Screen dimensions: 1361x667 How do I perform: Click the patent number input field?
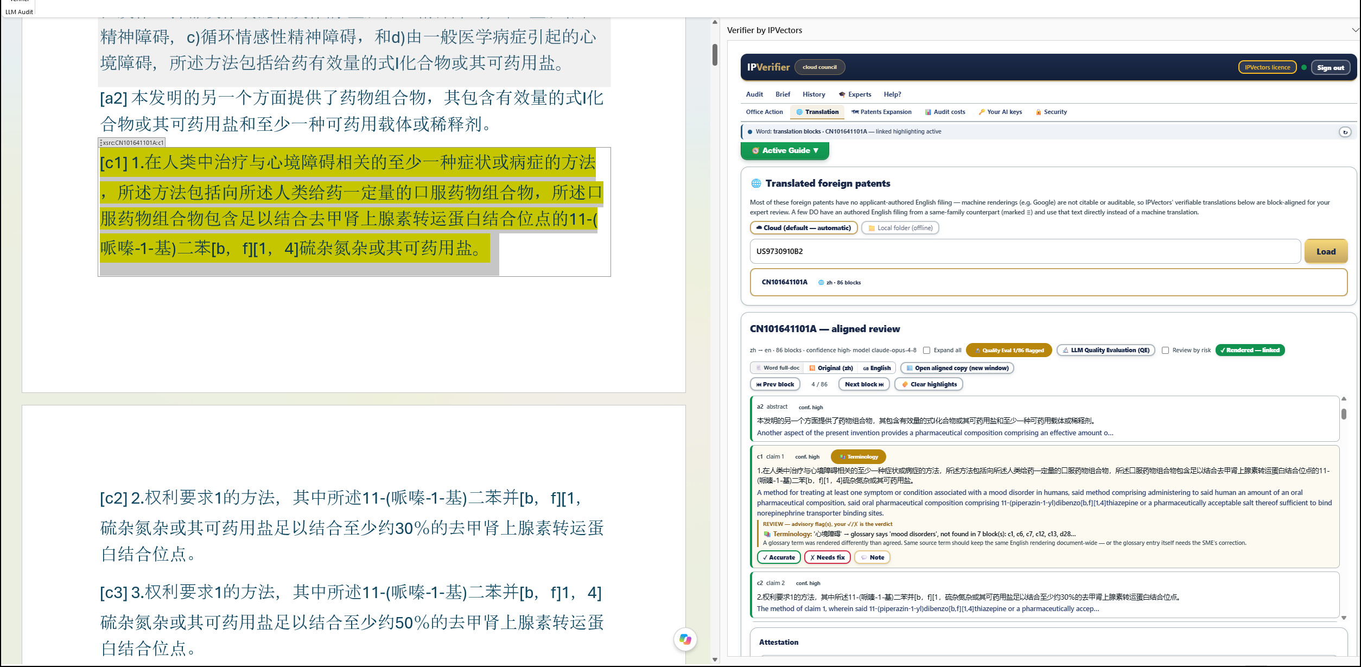1025,251
